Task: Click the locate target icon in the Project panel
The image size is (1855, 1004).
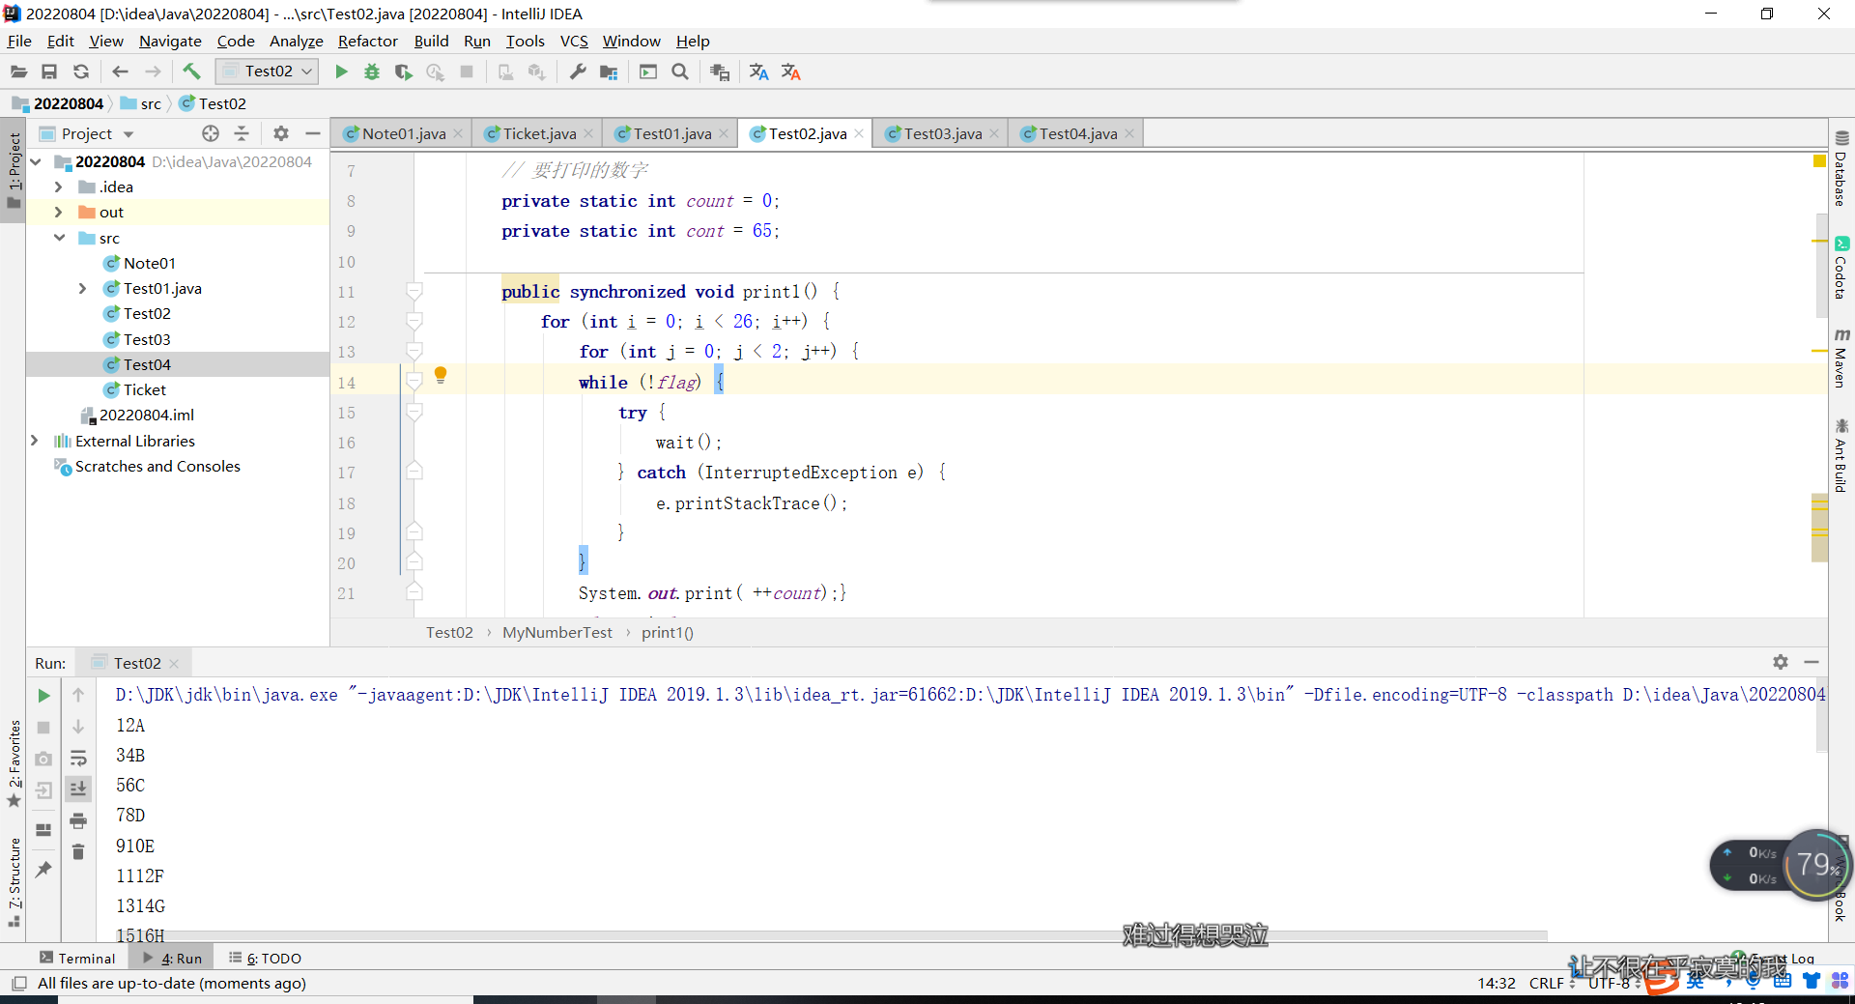Action: (x=211, y=133)
